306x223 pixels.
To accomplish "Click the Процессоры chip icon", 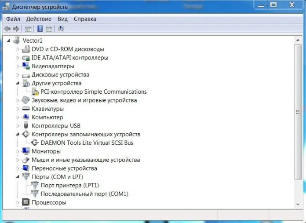I will (x=25, y=202).
